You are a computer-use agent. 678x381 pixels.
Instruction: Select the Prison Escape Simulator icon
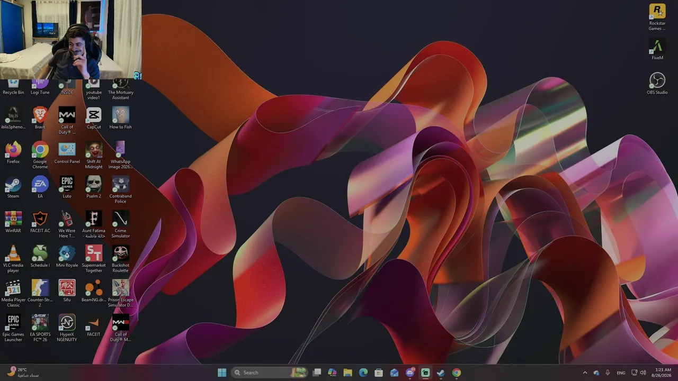coord(120,293)
